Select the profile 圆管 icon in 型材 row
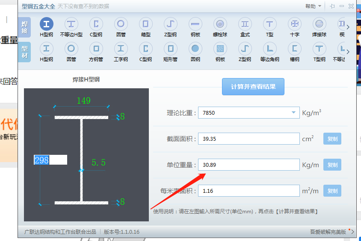This screenshot has height=241, width=361. click(71, 49)
